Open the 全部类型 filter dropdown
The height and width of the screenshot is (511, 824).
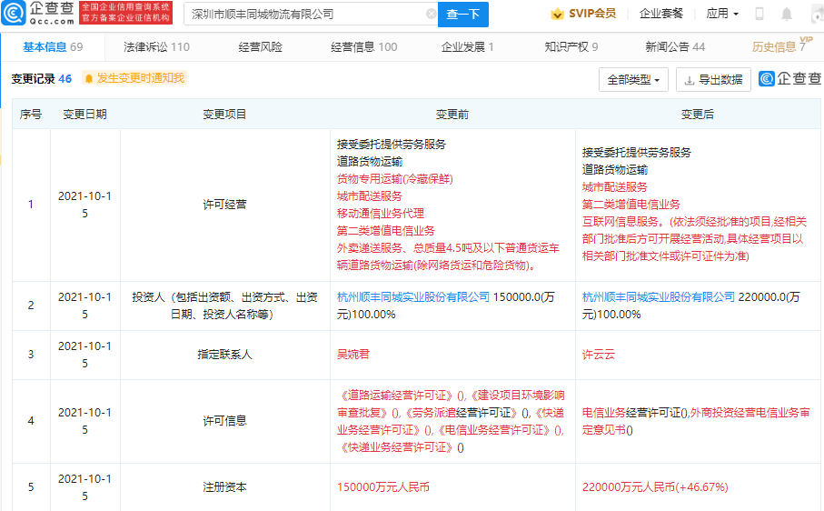click(x=633, y=80)
